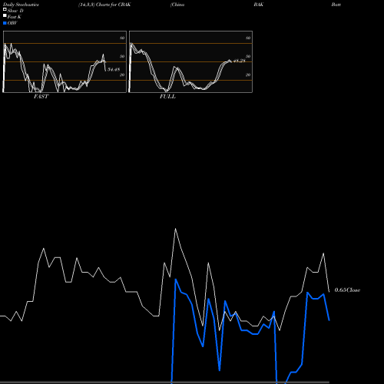Click the Fast K legend label
The height and width of the screenshot is (384, 384).
(15, 17)
